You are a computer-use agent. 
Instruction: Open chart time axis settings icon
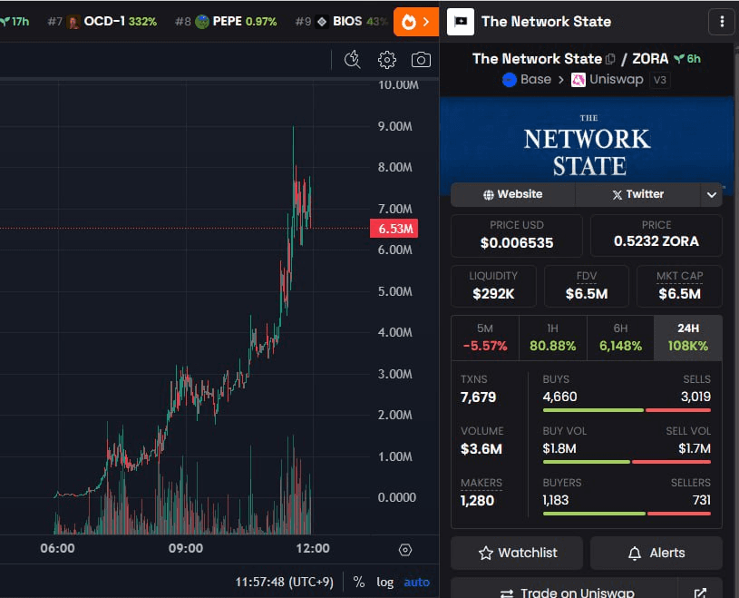[405, 550]
